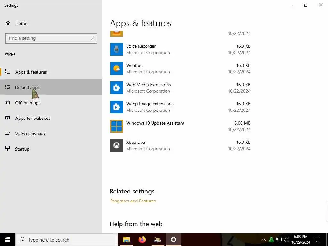Screen dimensions: 328x246
Task: Click the 5.00 MB size value
Action: (242, 123)
